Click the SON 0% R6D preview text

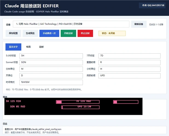click(x=18, y=107)
